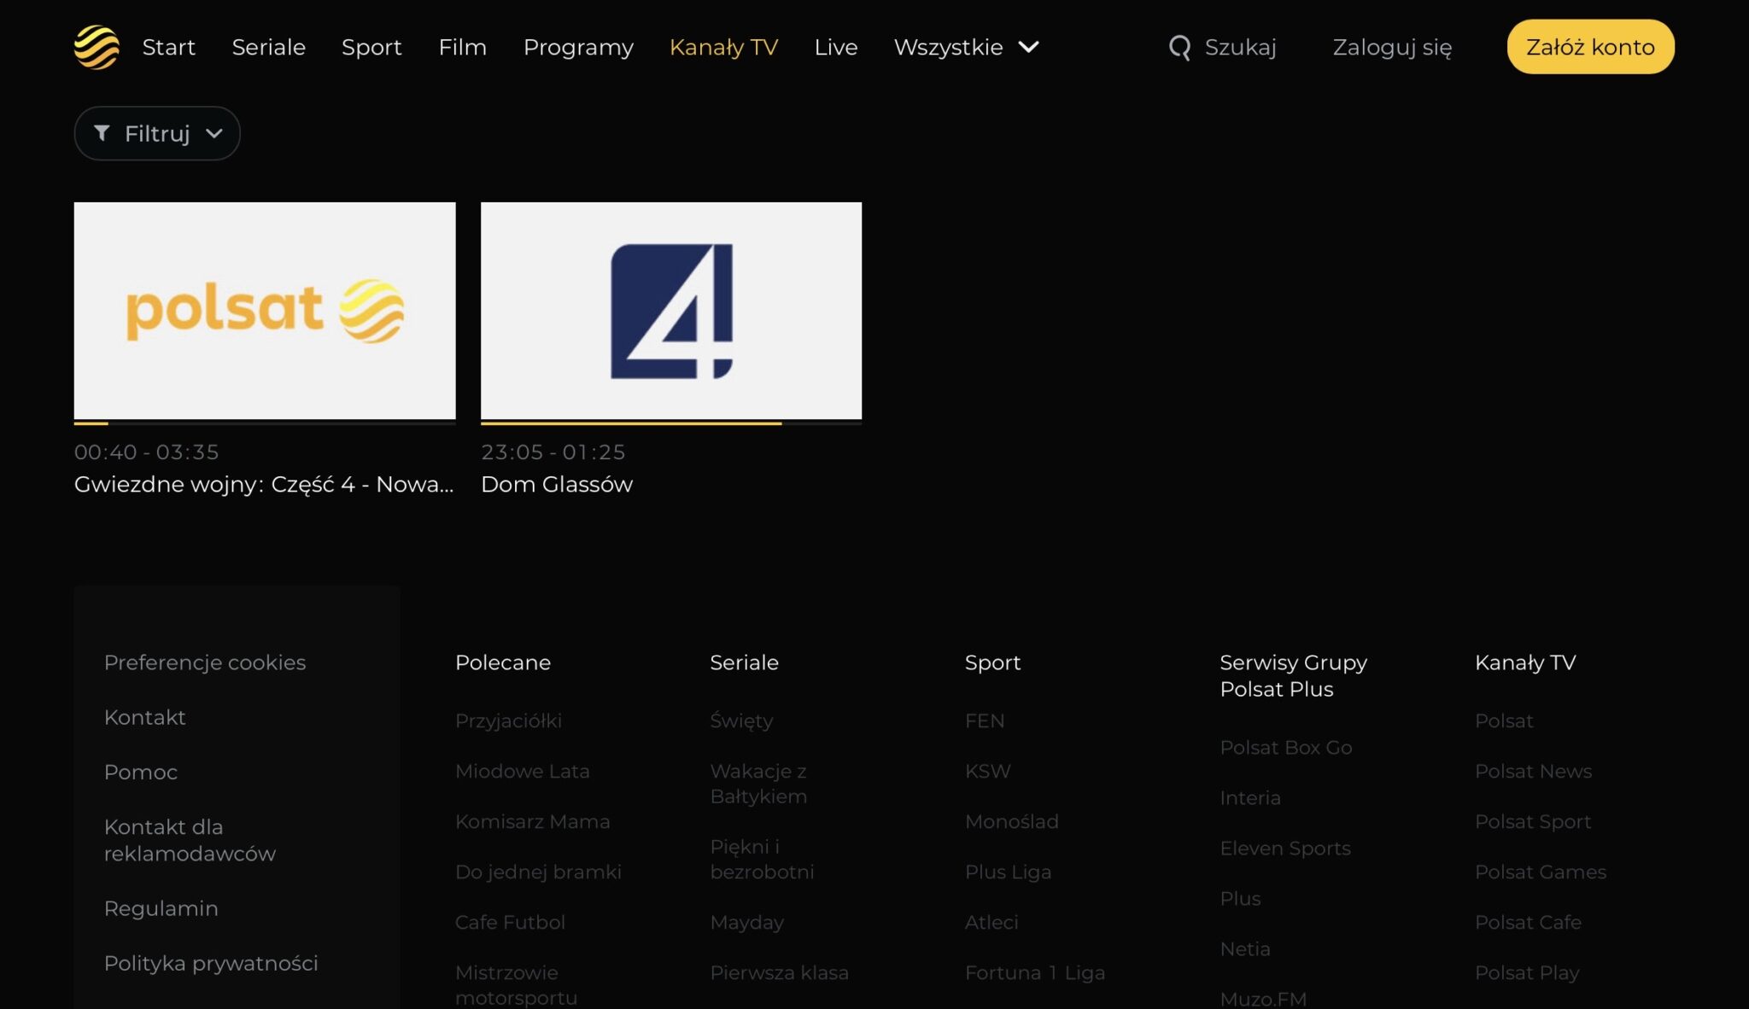This screenshot has width=1749, height=1009.
Task: Open the KSW footer link
Action: pos(988,771)
